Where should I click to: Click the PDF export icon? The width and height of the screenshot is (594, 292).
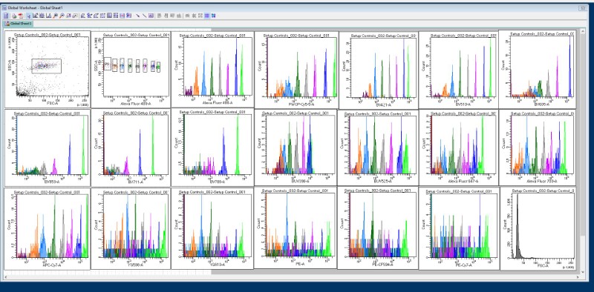click(21, 16)
